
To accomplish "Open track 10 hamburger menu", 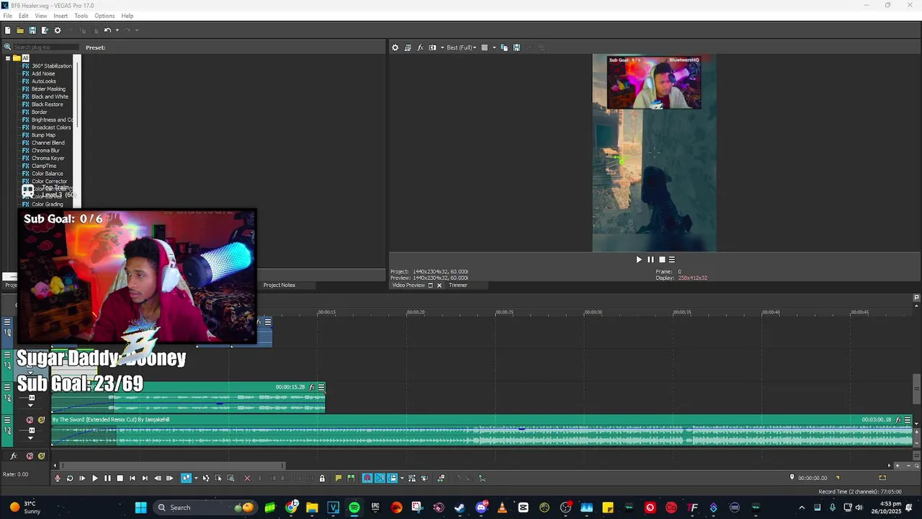I will 7,321.
